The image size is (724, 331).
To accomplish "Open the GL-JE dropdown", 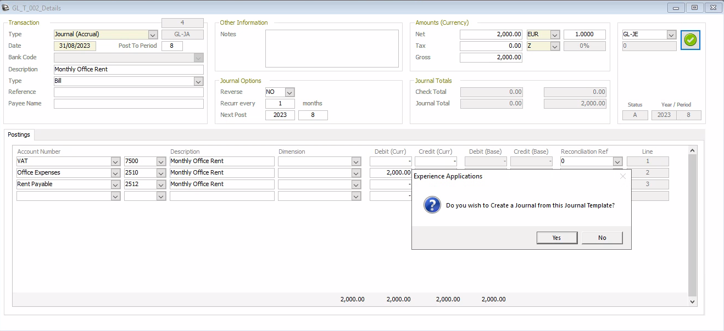I will 671,34.
